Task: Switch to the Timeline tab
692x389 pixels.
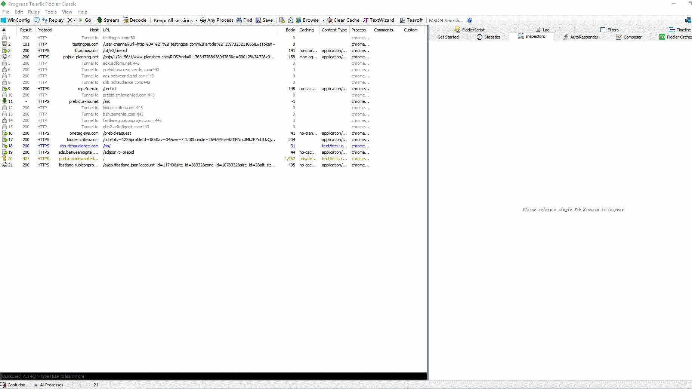Action: 680,30
